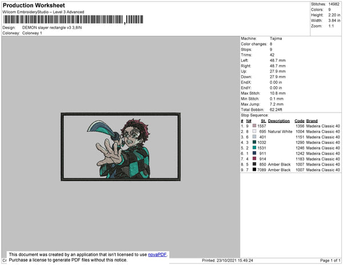Click the embroidery design preview thumbnail

(121, 147)
